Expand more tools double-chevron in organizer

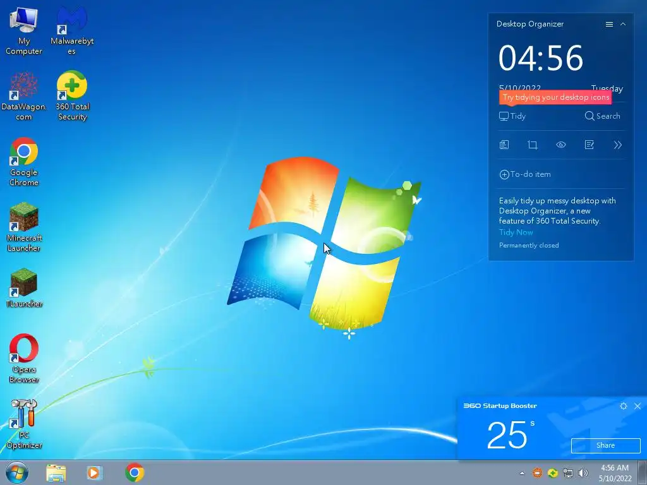(x=618, y=145)
